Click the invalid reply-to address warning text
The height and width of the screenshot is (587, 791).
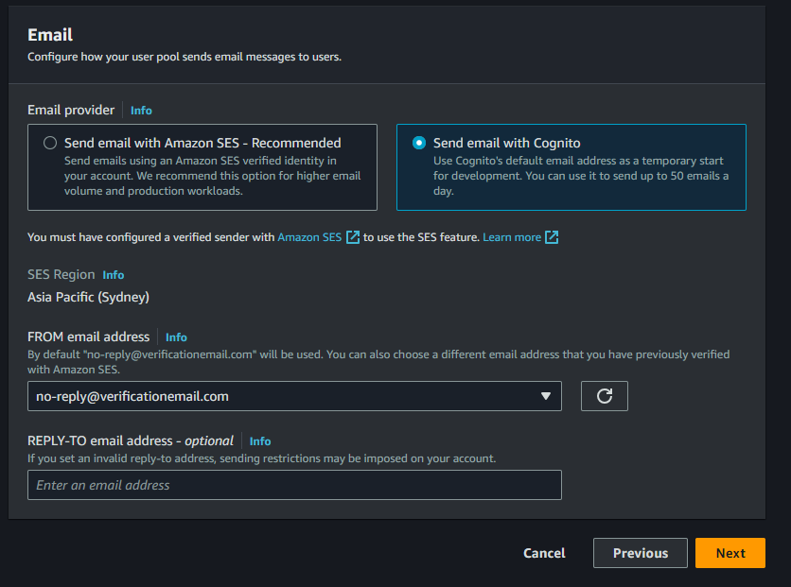click(x=262, y=458)
